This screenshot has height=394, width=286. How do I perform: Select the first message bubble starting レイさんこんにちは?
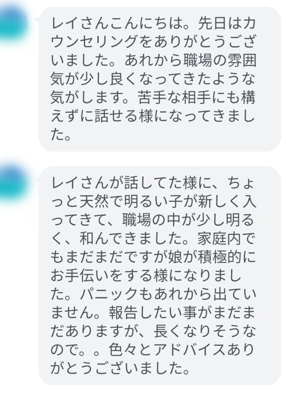160,79
